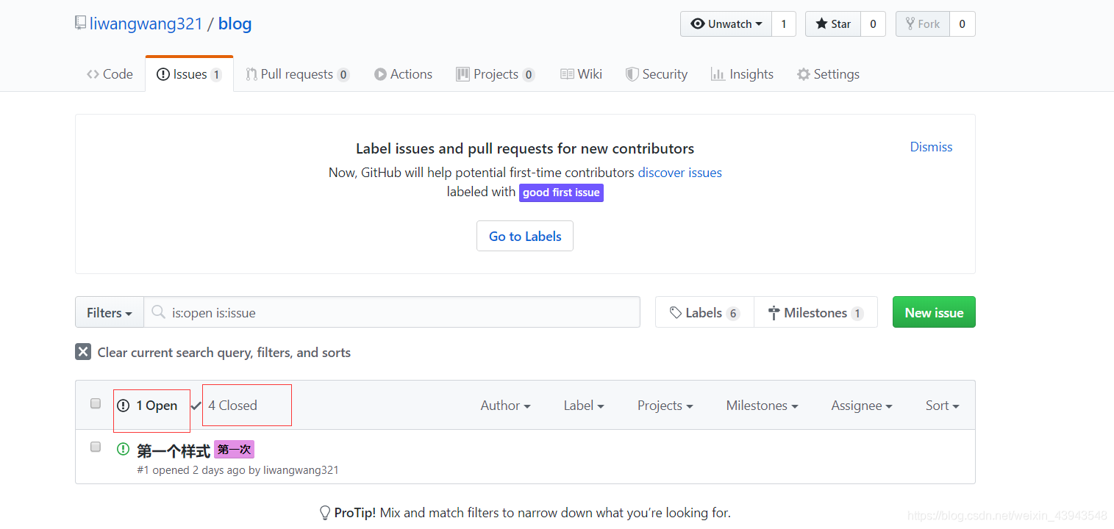The height and width of the screenshot is (529, 1114).
Task: Expand the Milestones filter dropdown
Action: click(x=762, y=406)
